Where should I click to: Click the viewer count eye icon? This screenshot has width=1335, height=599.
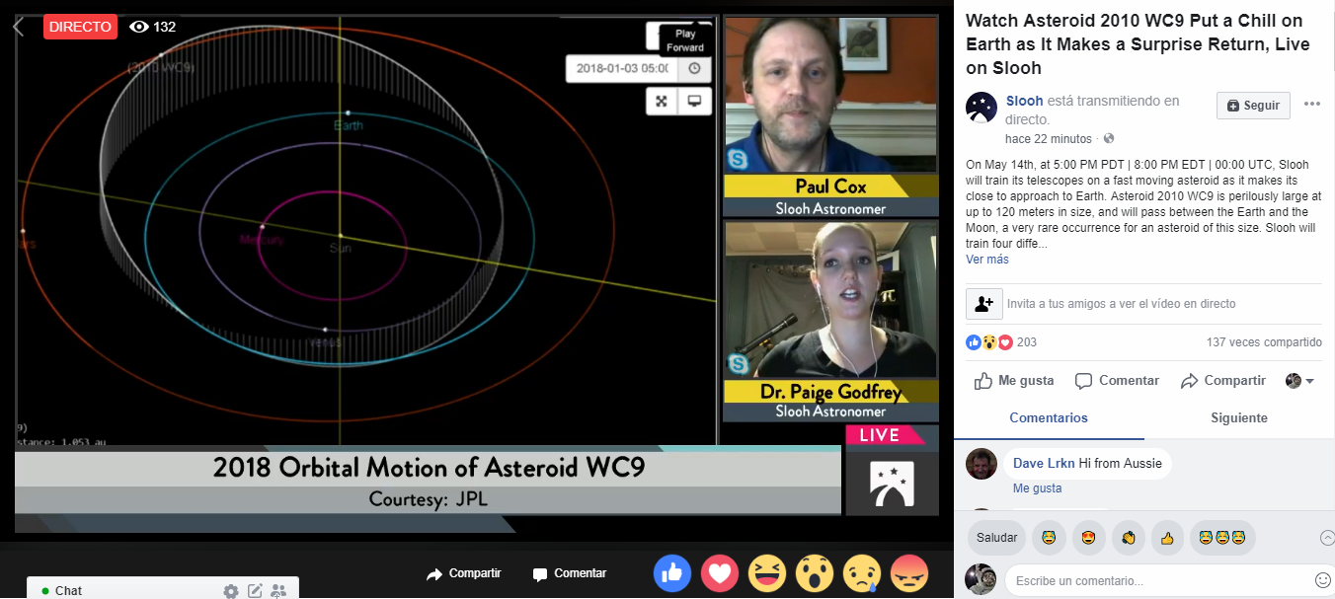(x=139, y=27)
